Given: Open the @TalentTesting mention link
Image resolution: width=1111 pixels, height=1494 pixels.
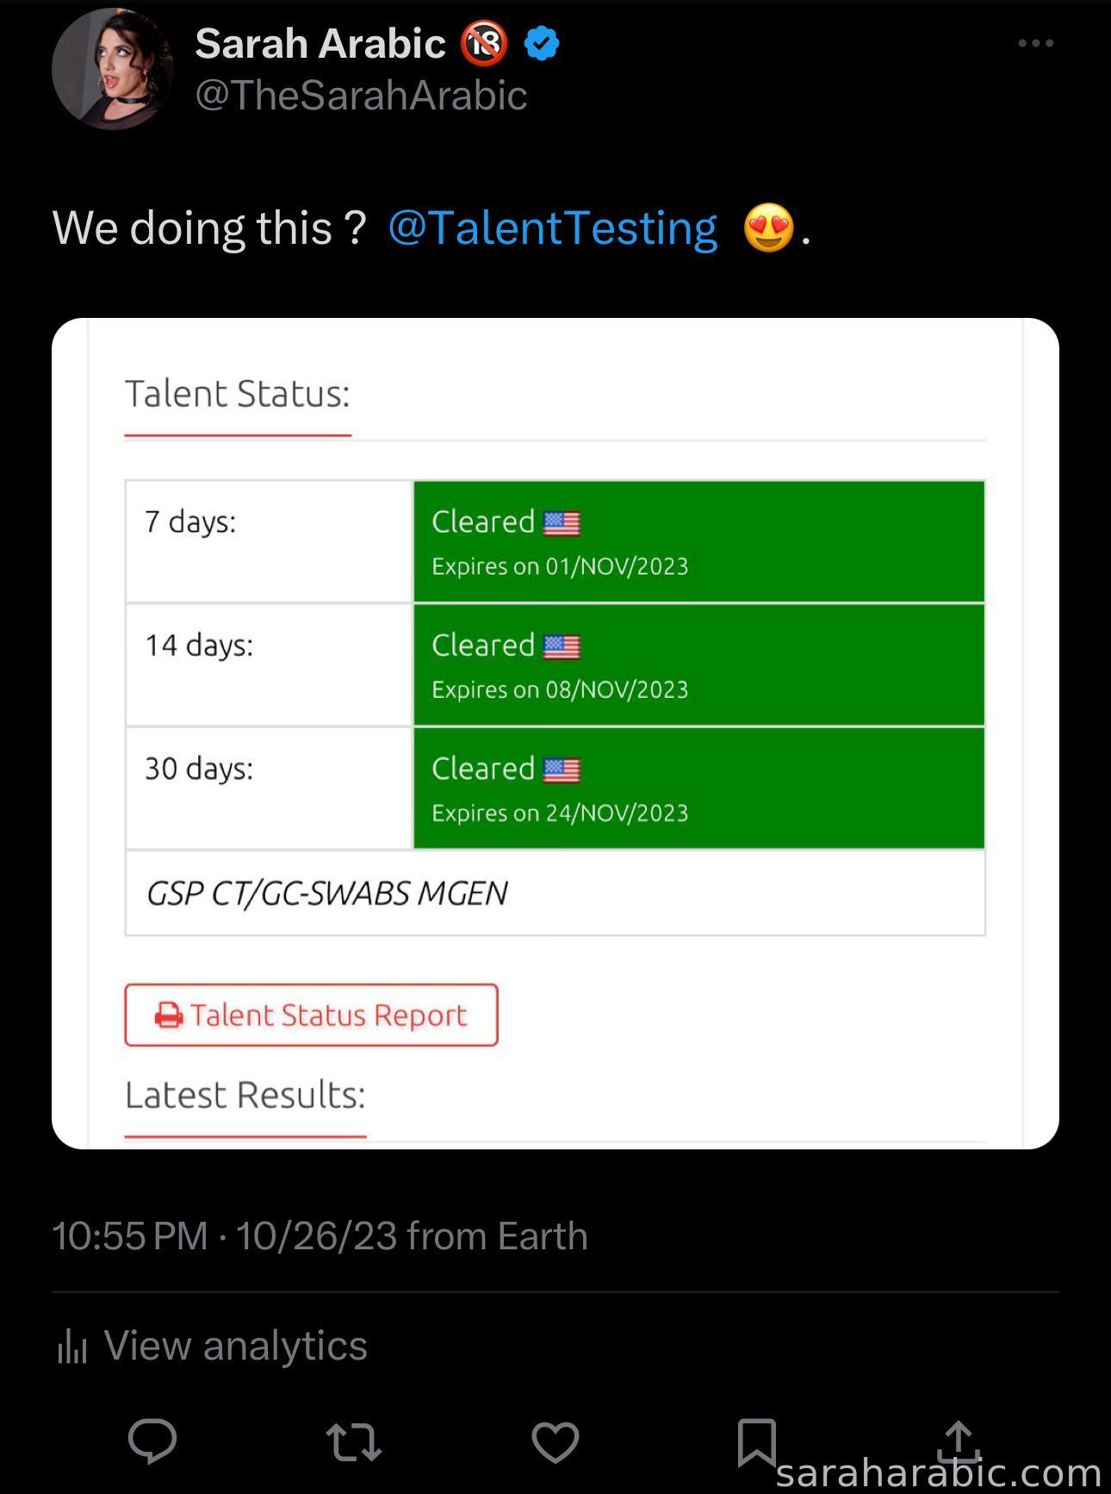Looking at the screenshot, I should (552, 228).
